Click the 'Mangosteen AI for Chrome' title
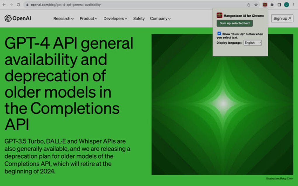This screenshot has height=186, width=298. point(244,16)
